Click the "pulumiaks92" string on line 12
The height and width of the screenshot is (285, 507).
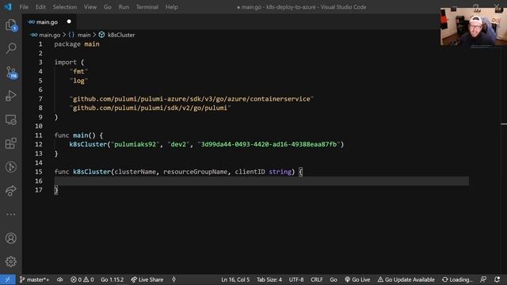point(135,144)
